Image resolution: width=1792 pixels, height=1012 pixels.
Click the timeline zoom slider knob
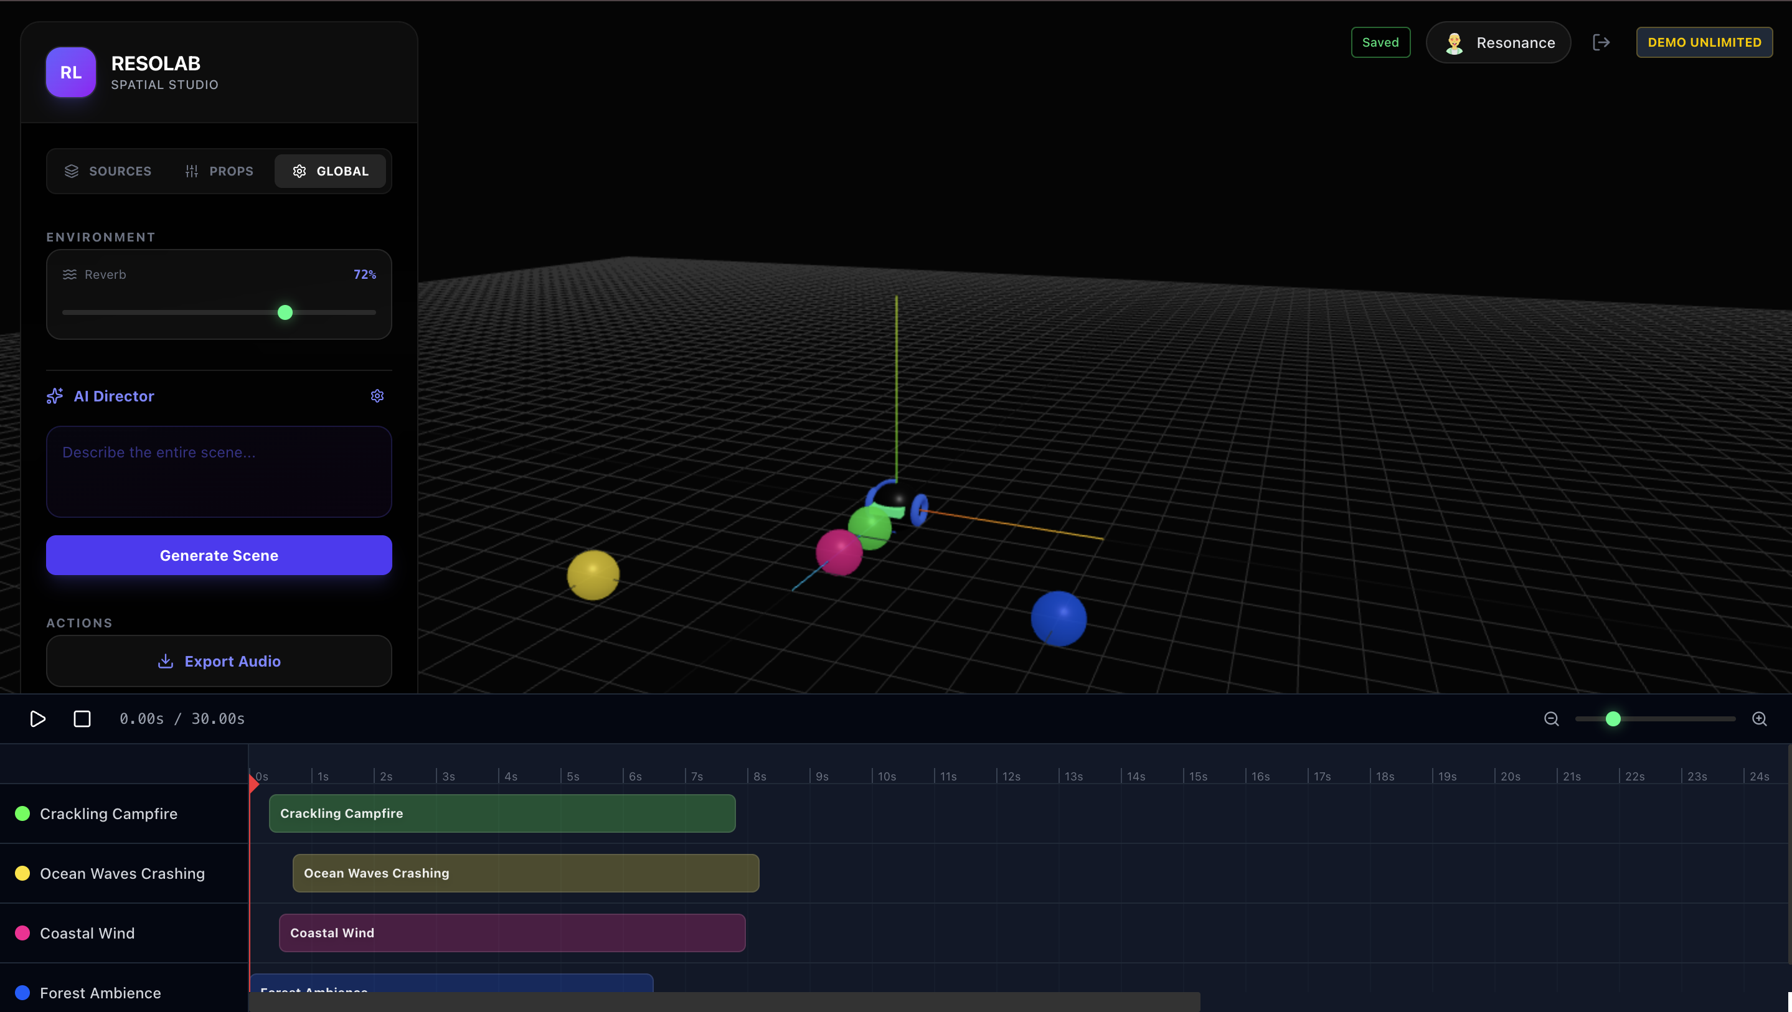[x=1613, y=718]
